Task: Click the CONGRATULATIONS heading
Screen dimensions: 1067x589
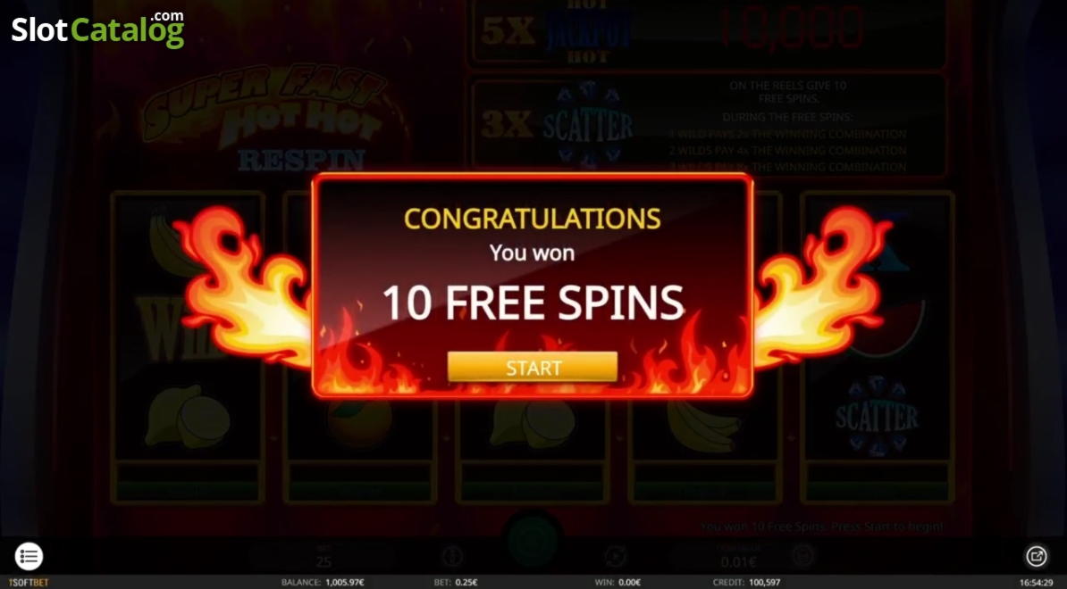Action: click(x=532, y=219)
